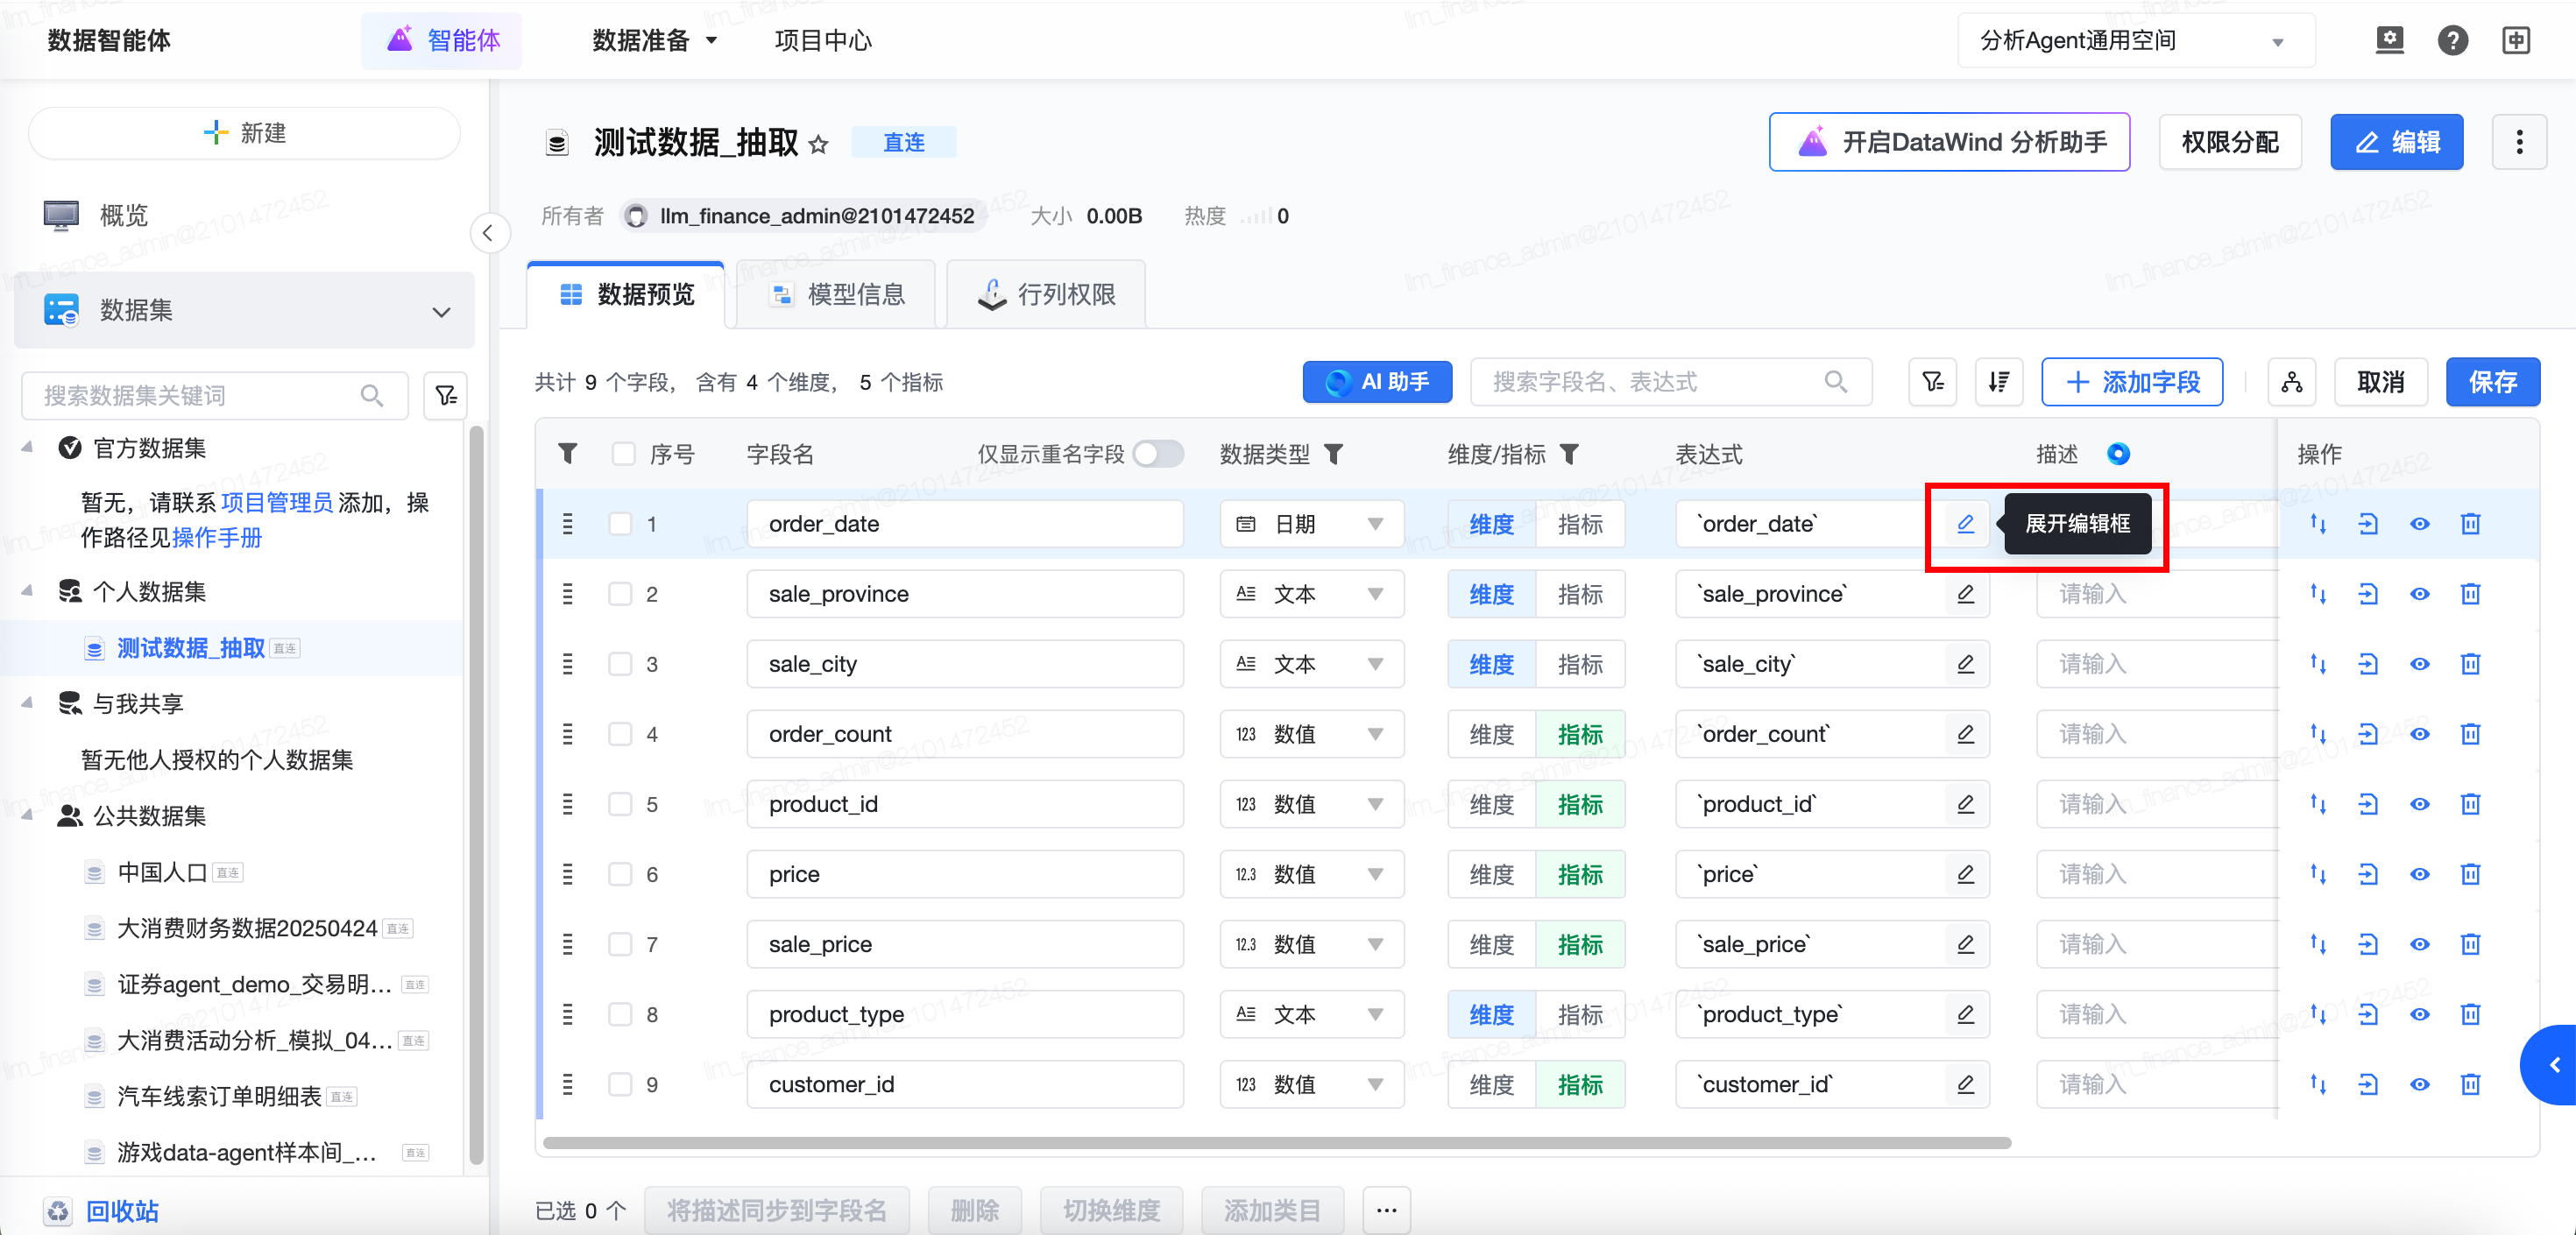
Task: Click the hierarchy structure icon beside 取消
Action: point(2292,381)
